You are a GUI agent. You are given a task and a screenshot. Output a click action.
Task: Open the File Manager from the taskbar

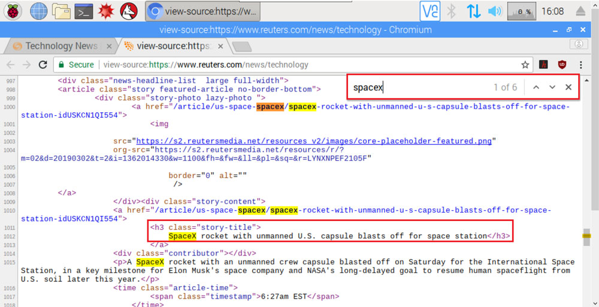[60, 11]
